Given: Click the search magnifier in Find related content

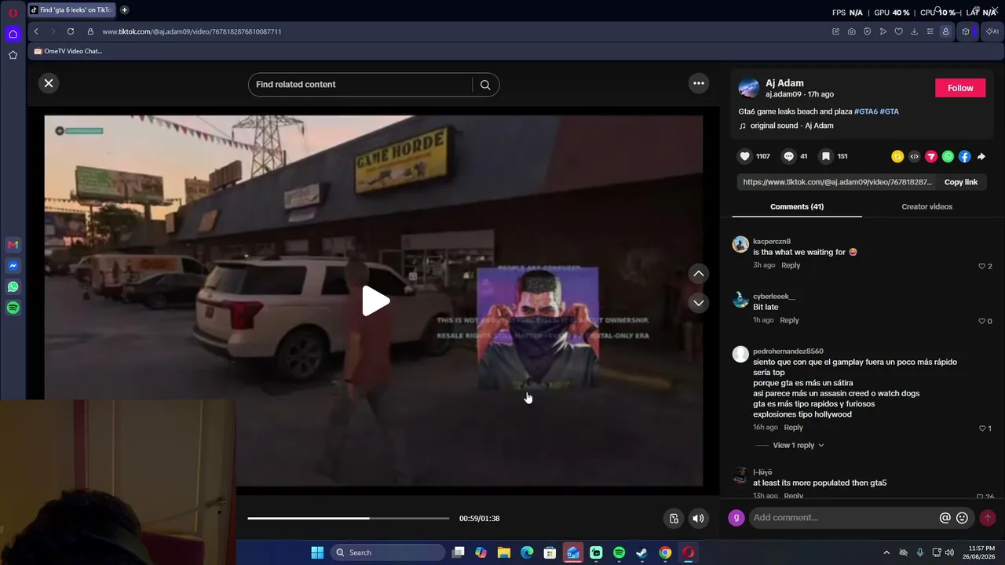Looking at the screenshot, I should coord(485,85).
